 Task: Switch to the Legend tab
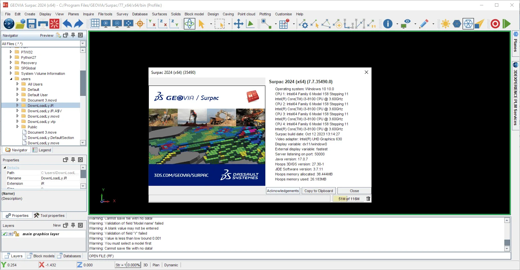click(x=42, y=150)
